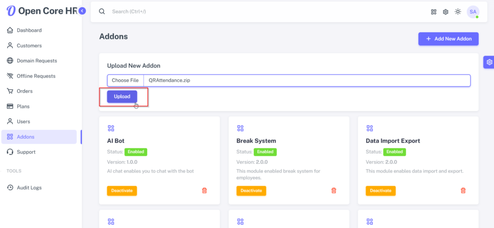Open the floating customizer gear tab

[489, 62]
